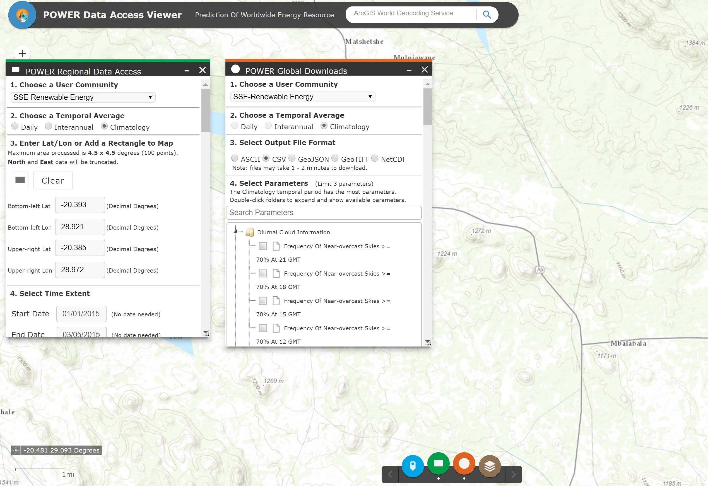Click the crosshair coordinate icon
The width and height of the screenshot is (708, 486).
16,450
